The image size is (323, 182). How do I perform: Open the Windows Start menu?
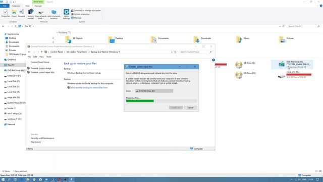[3, 179]
